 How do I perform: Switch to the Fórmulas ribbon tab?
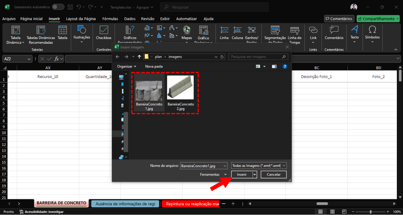110,19
